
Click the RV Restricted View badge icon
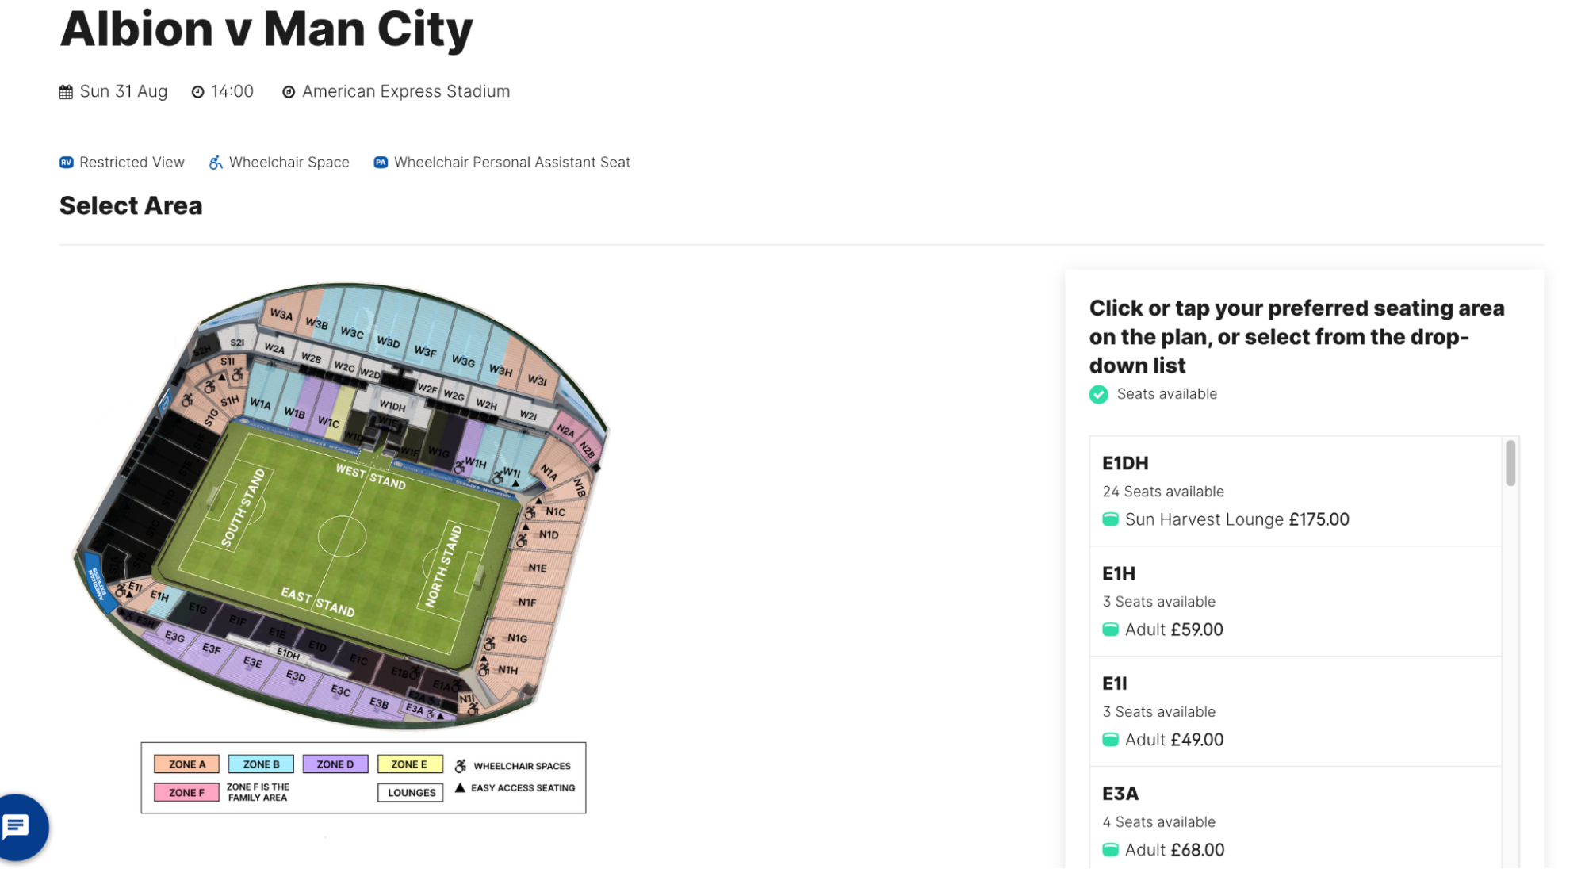pos(66,162)
